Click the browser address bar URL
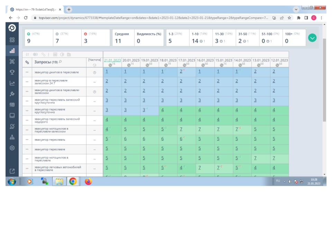This screenshot has height=249, width=332. (153, 18)
